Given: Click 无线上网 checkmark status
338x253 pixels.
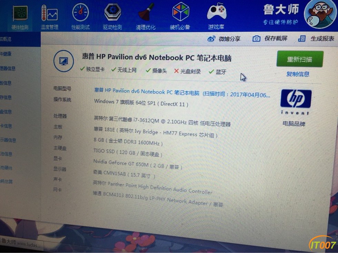Looking at the screenshot, I should [x=124, y=70].
